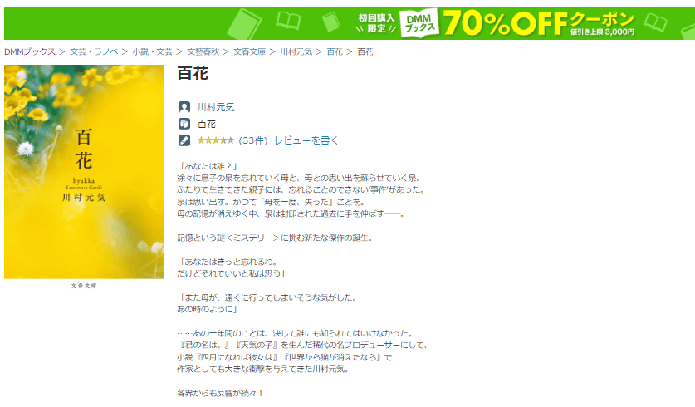
Task: Click the review pencil icon
Action: coord(184,140)
